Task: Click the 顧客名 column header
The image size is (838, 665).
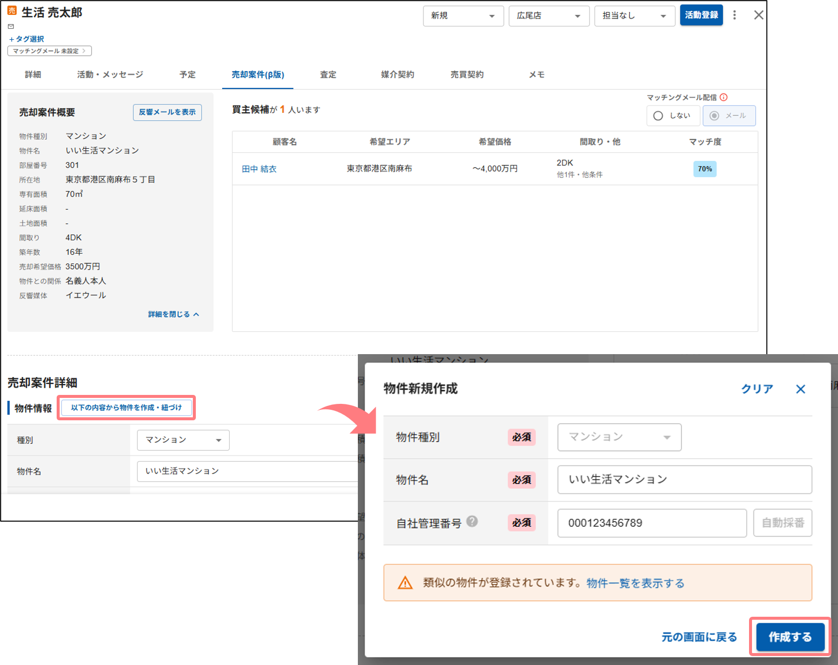Action: [x=284, y=142]
